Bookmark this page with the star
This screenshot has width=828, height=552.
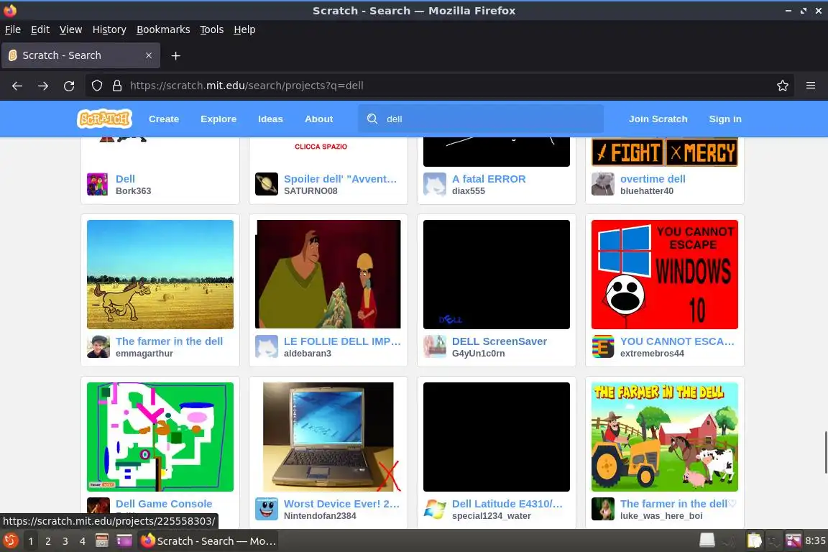pyautogui.click(x=783, y=86)
